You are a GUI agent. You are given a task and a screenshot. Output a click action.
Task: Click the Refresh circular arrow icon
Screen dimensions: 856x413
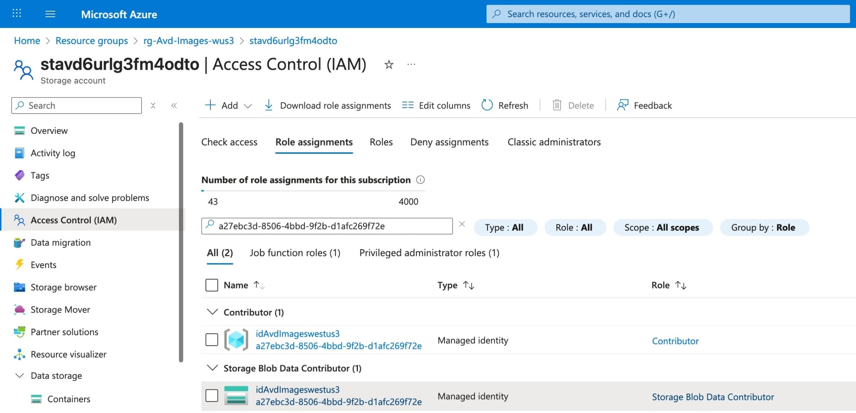click(x=487, y=105)
